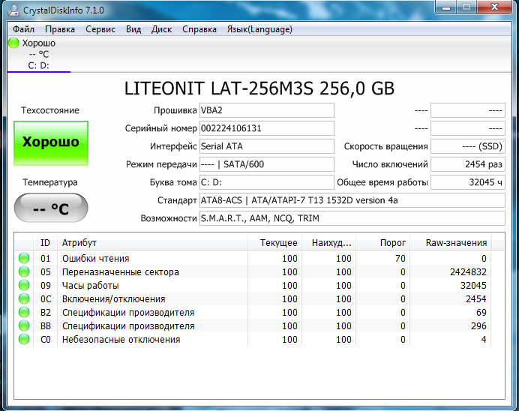The width and height of the screenshot is (519, 411).
Task: Click the Техсостояние label
Action: click(50, 110)
